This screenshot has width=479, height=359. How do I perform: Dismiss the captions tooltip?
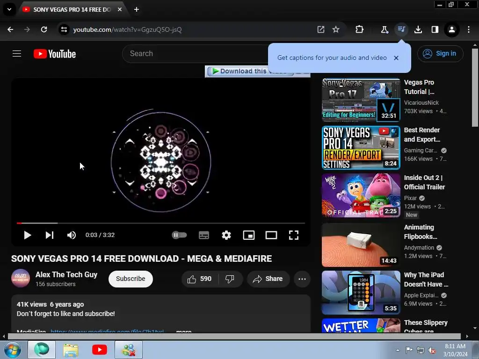(396, 58)
